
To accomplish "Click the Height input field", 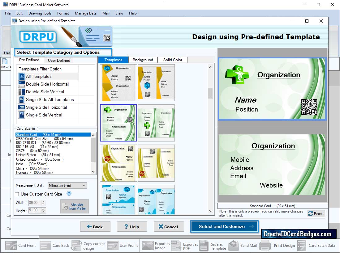I will pos(35,210).
